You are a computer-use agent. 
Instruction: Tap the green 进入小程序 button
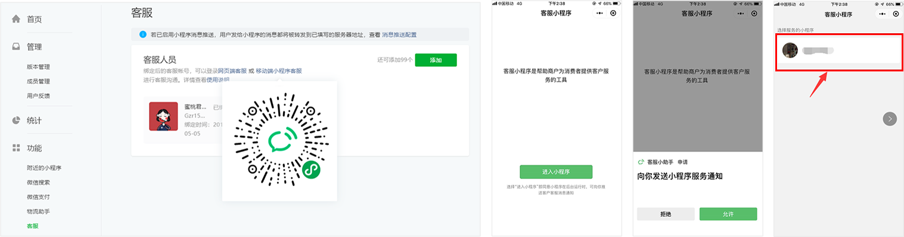[x=556, y=172]
